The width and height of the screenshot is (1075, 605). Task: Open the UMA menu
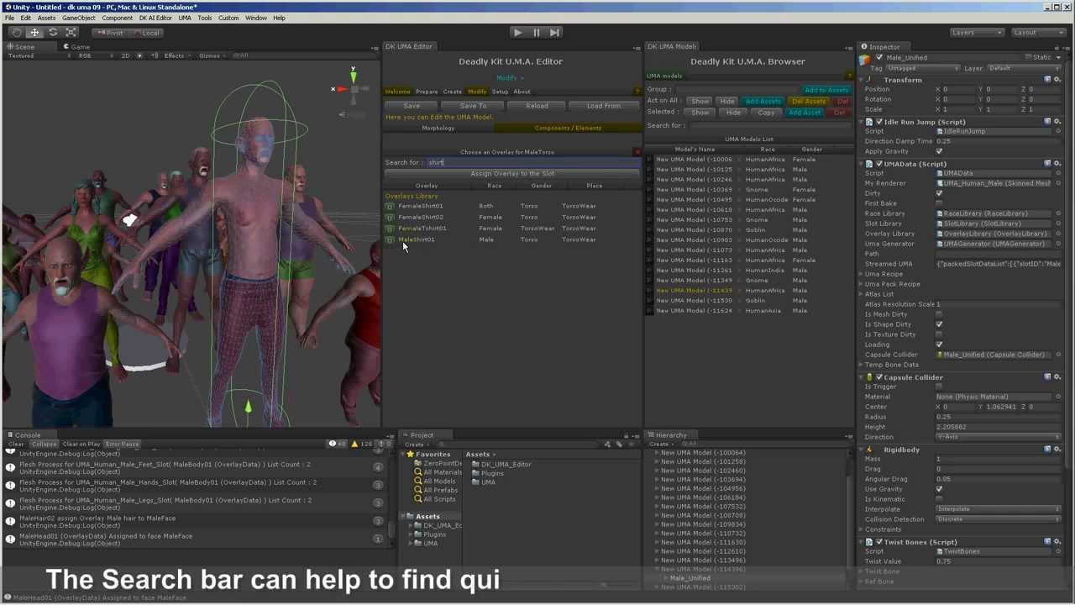click(185, 18)
